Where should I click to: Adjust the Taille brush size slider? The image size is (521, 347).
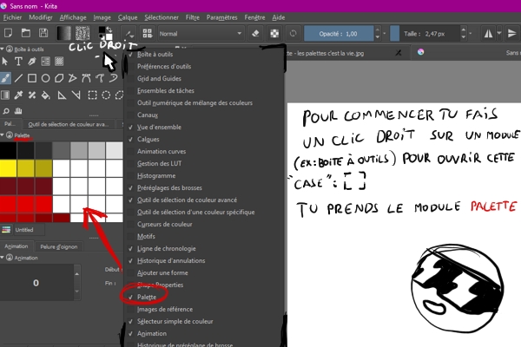(x=425, y=34)
